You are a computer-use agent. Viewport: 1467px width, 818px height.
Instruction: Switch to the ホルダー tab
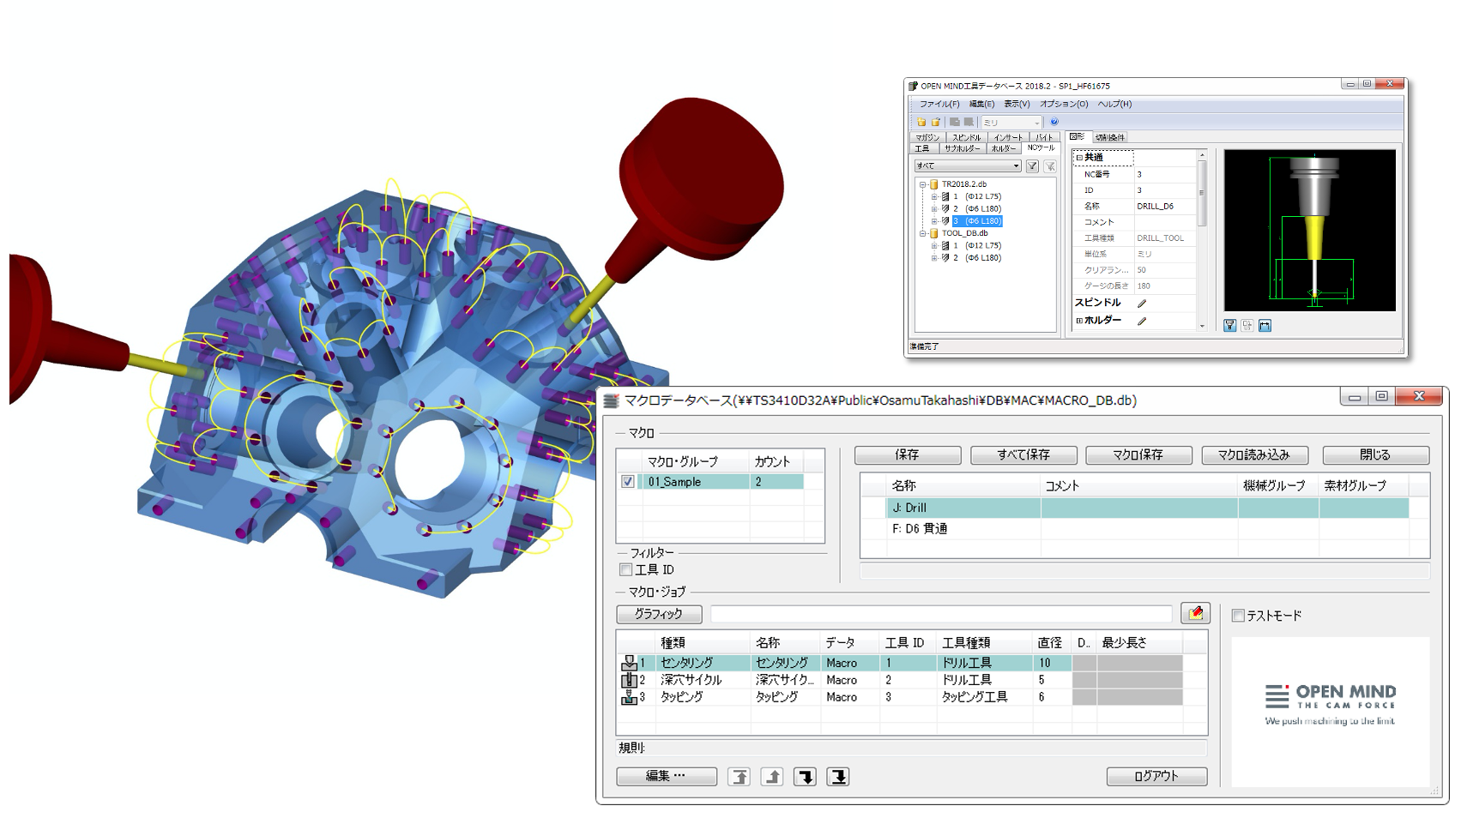[1004, 148]
